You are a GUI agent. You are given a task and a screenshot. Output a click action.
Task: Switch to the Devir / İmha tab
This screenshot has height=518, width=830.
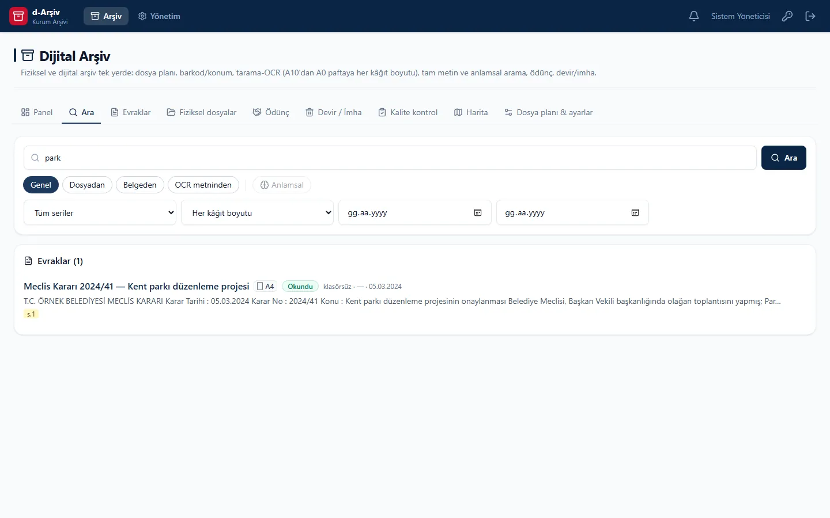pyautogui.click(x=334, y=112)
